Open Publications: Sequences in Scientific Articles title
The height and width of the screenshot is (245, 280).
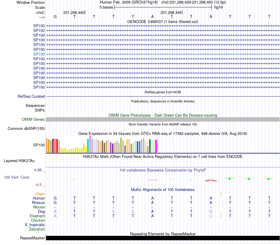pyautogui.click(x=163, y=101)
